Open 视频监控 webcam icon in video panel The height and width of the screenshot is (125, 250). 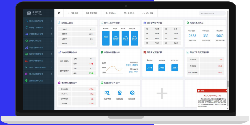tap(120, 93)
